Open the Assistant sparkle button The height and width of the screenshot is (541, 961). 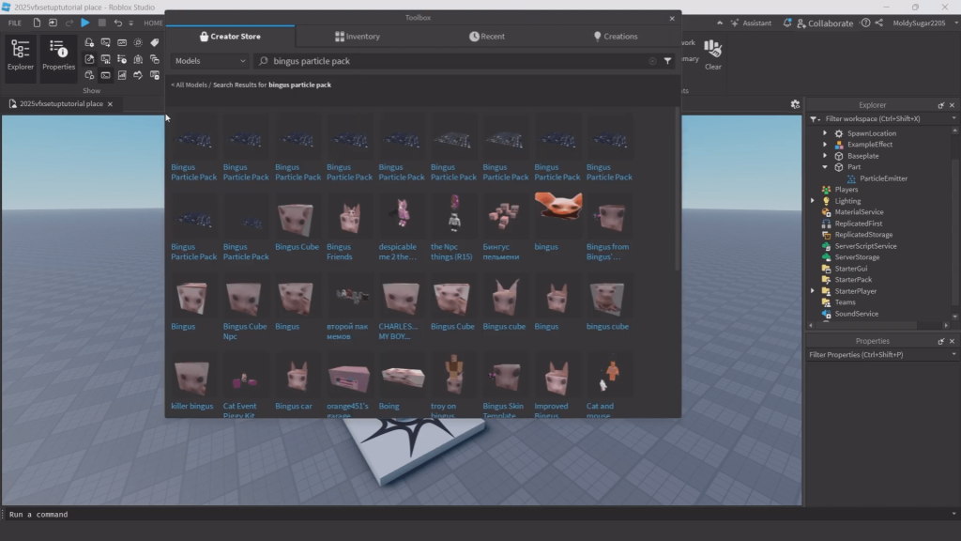[751, 23]
